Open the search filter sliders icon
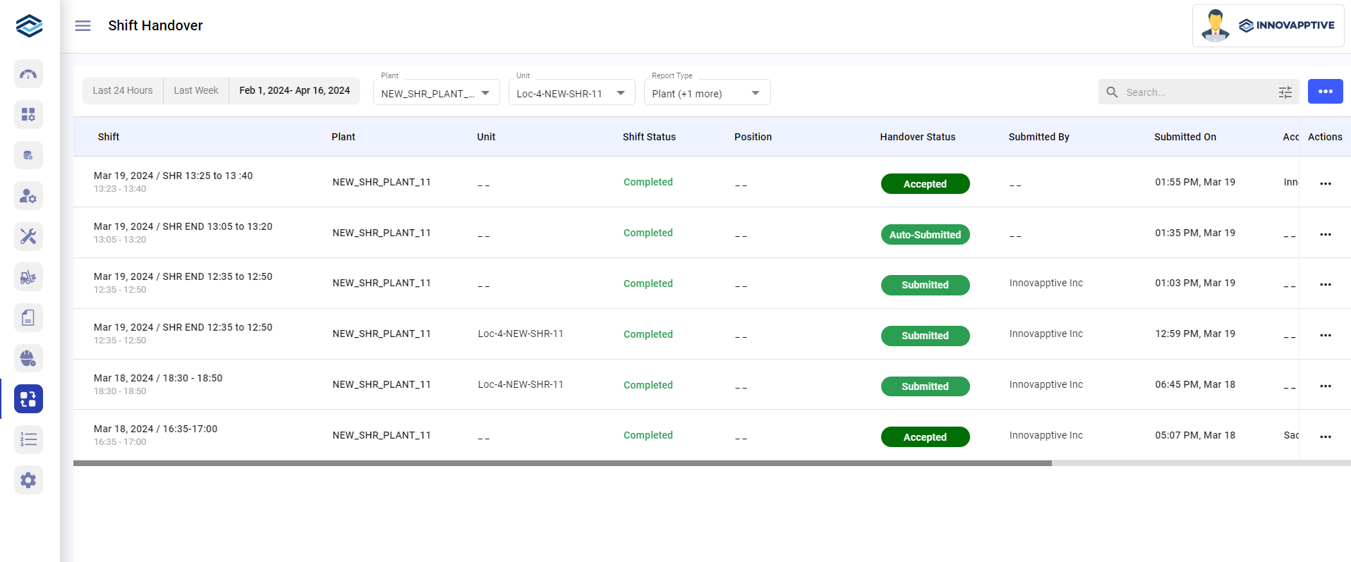Viewport: 1351px width, 562px height. coord(1285,92)
